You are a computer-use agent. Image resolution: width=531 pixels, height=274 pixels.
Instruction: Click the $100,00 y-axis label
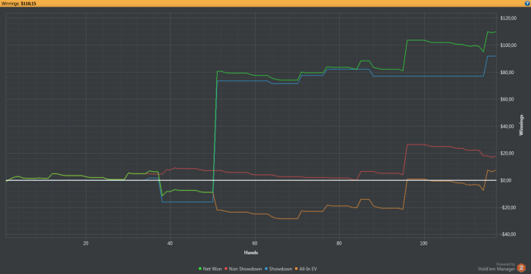click(508, 45)
